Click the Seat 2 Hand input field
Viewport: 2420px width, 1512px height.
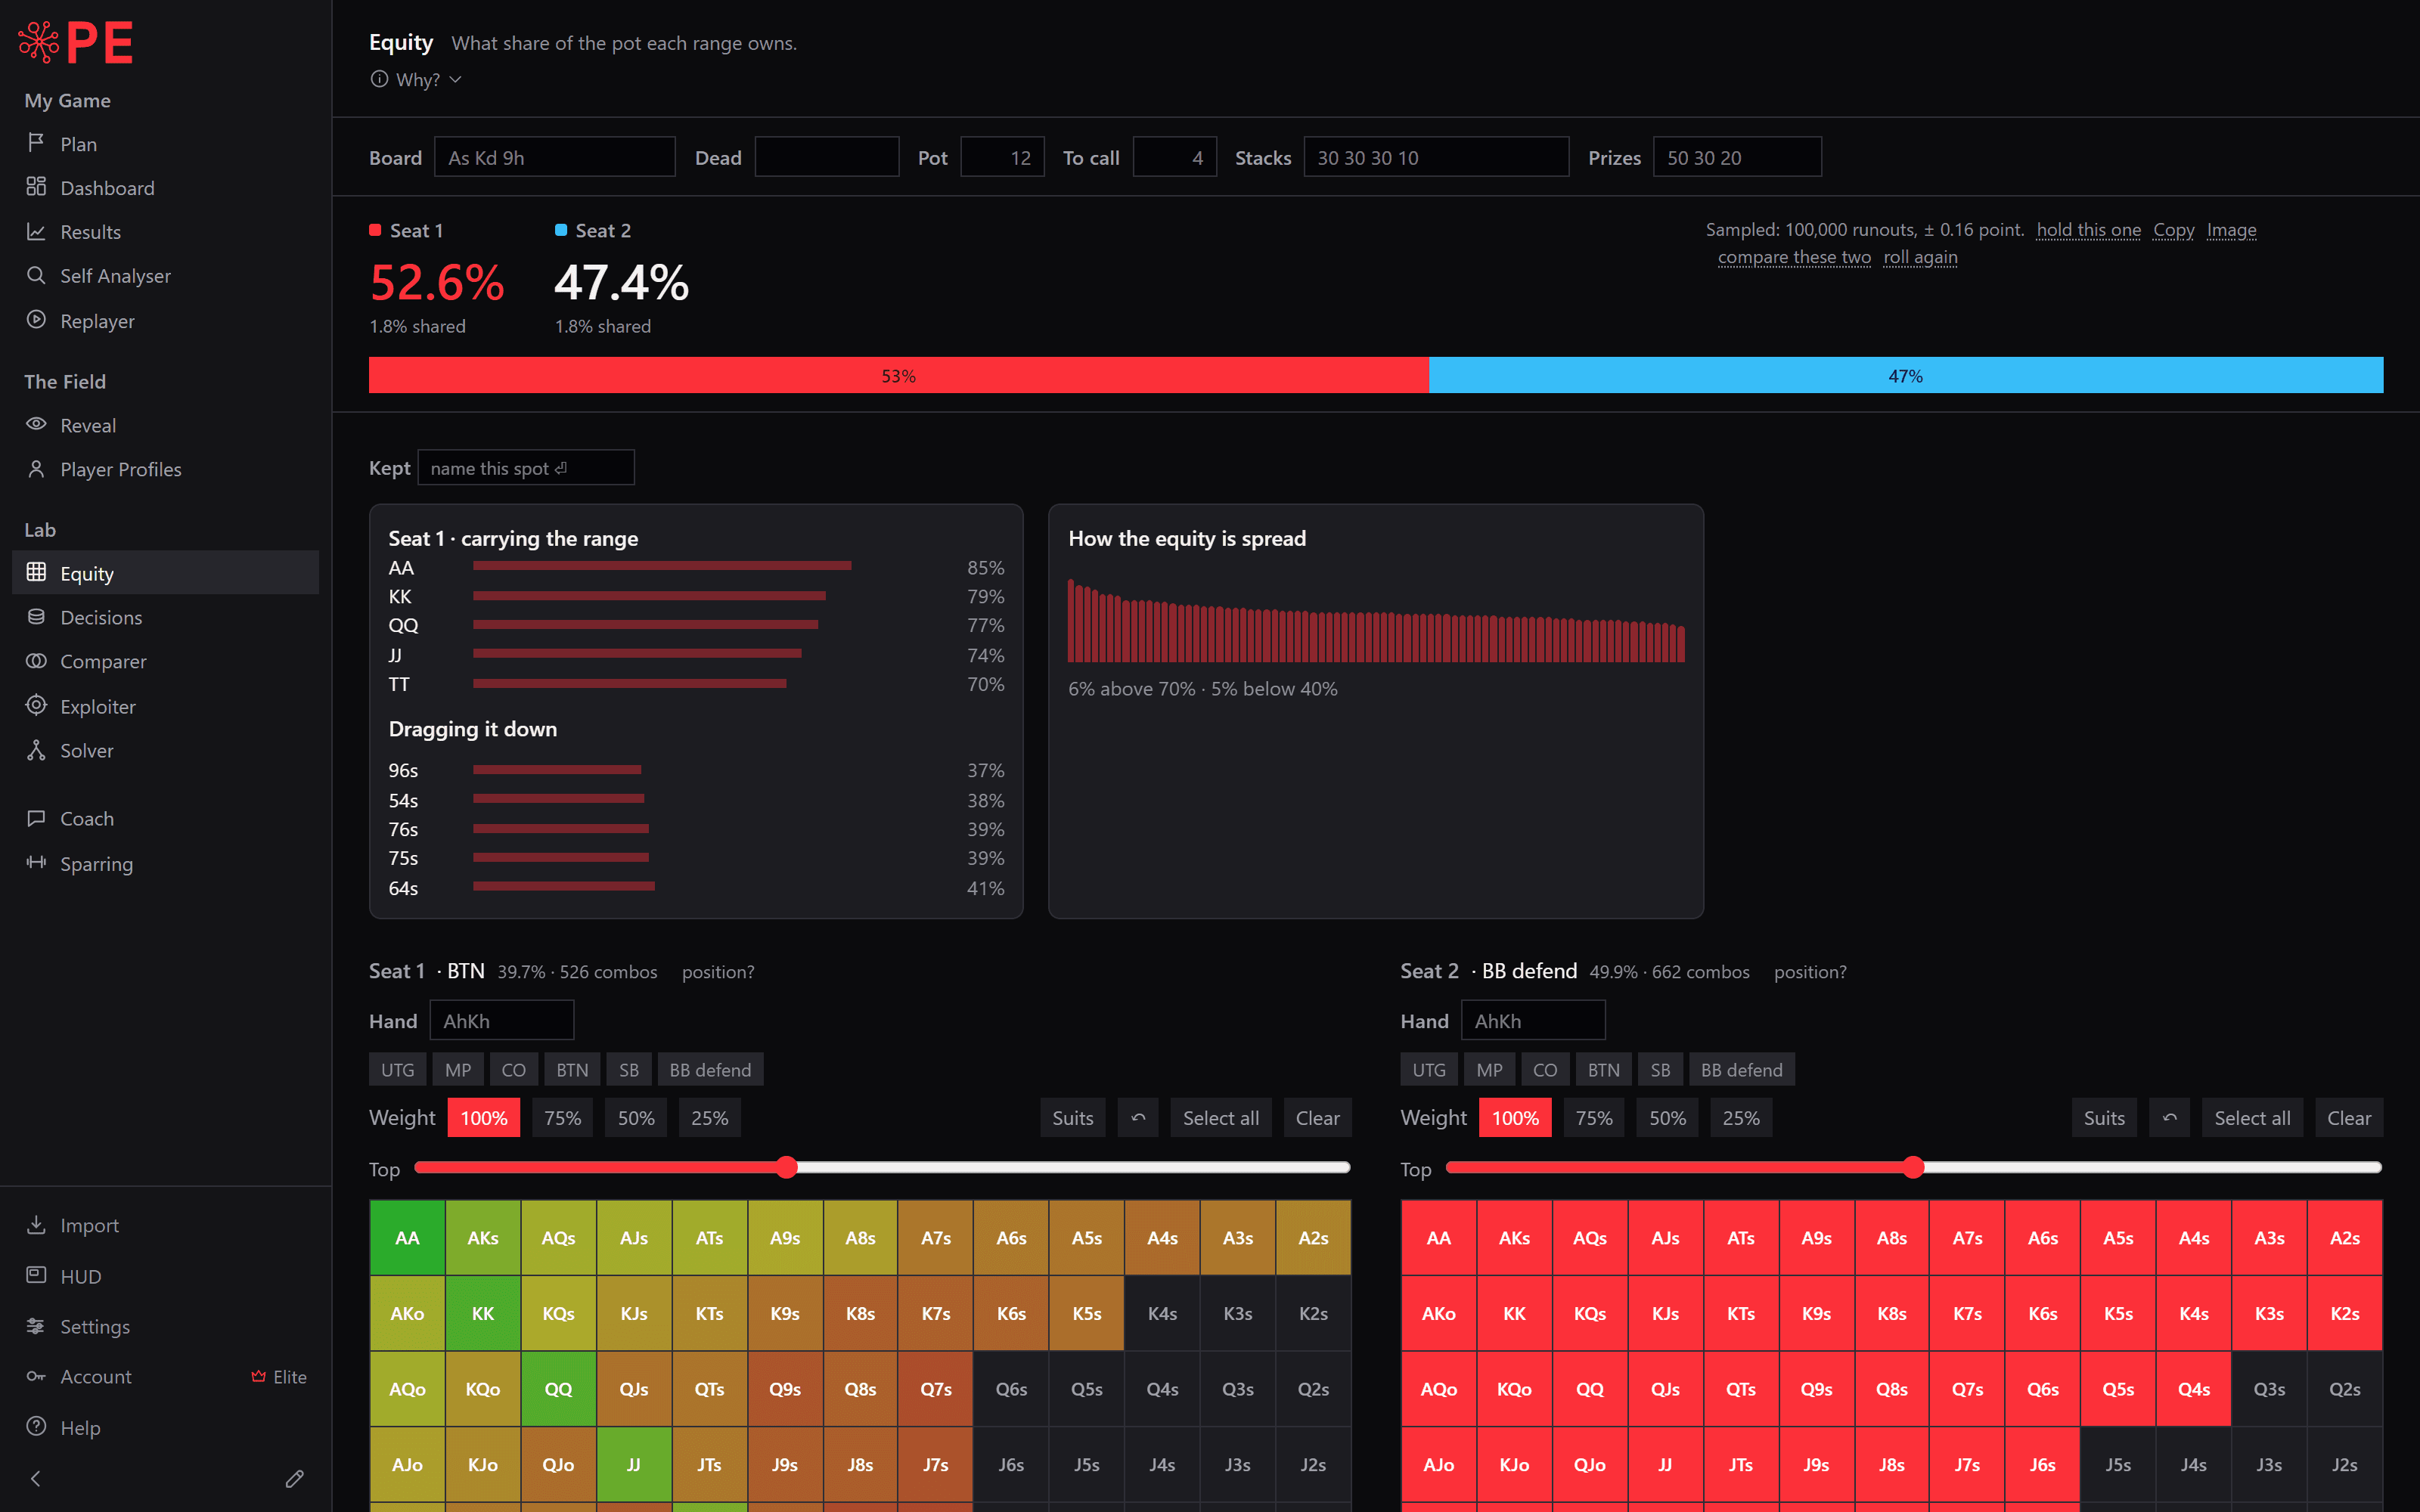click(x=1533, y=1020)
